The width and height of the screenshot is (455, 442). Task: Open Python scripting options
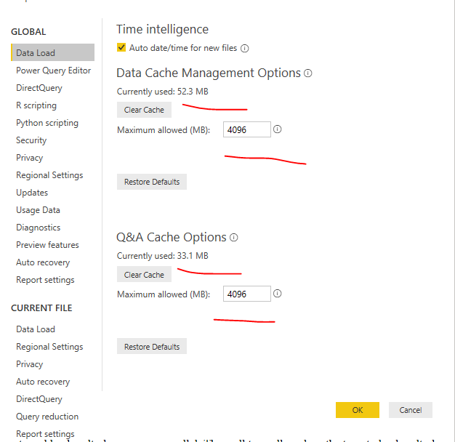pyautogui.click(x=47, y=123)
